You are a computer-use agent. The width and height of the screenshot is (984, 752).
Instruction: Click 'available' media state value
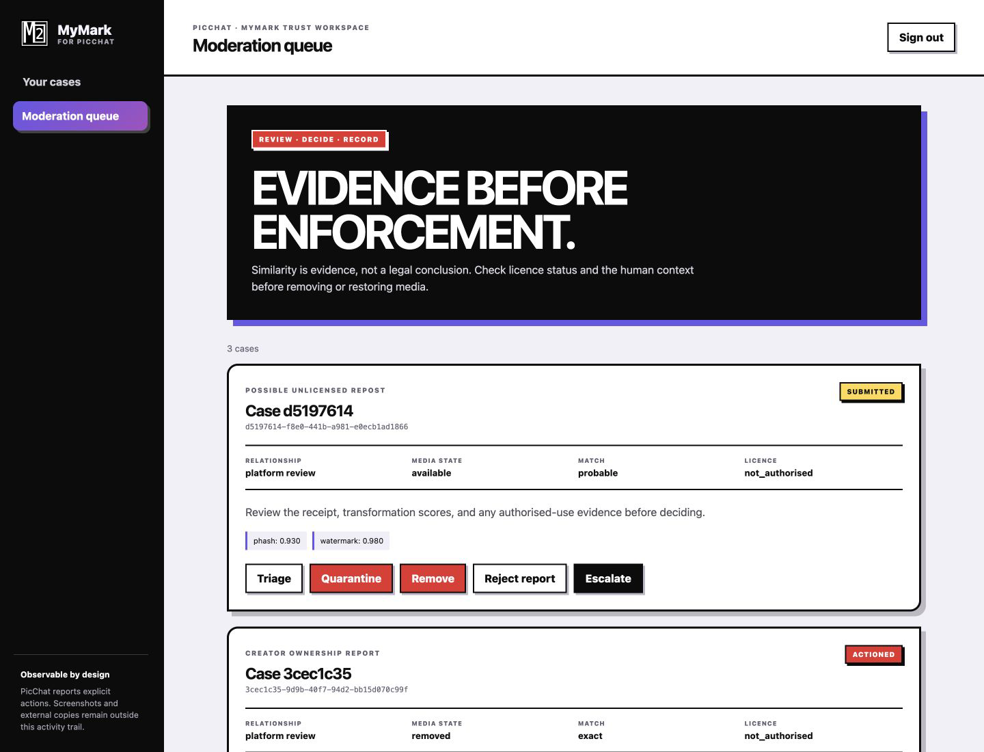(431, 473)
